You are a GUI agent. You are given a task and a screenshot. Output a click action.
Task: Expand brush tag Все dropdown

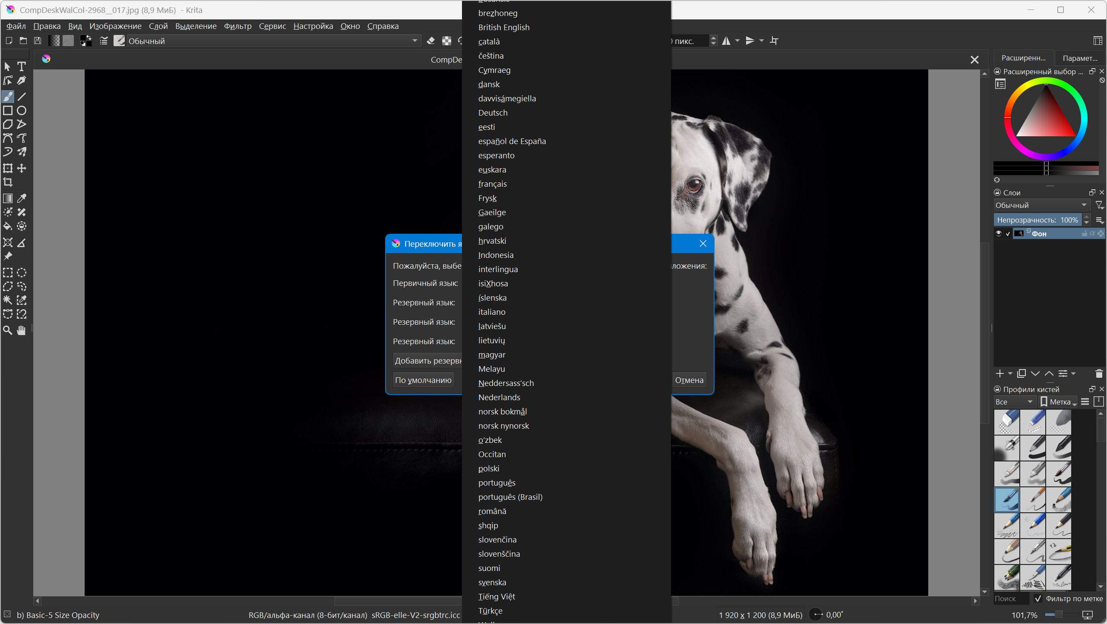click(x=1013, y=402)
